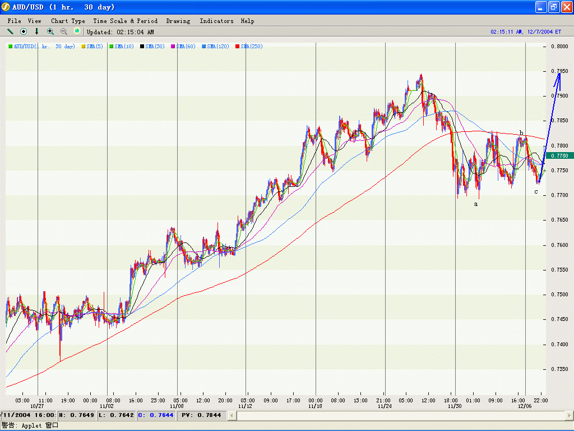Click the SMA(5) yellow legend swatch
574x431 pixels.
(84, 47)
